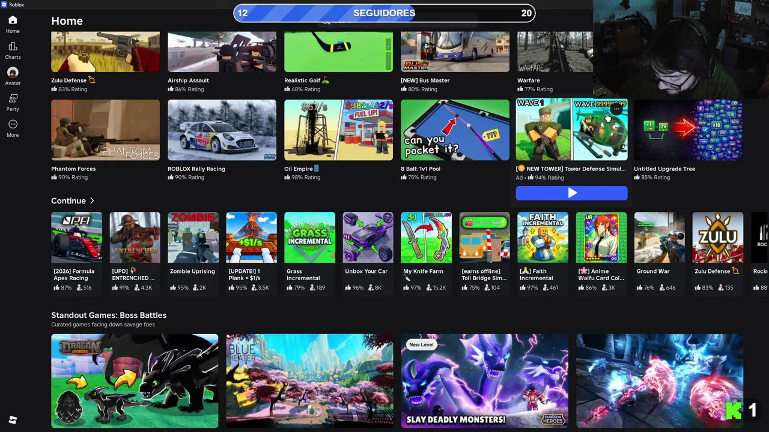Open the [NEW] Bus Master thumbnail
Screen dimensions: 769x432
click(x=455, y=52)
